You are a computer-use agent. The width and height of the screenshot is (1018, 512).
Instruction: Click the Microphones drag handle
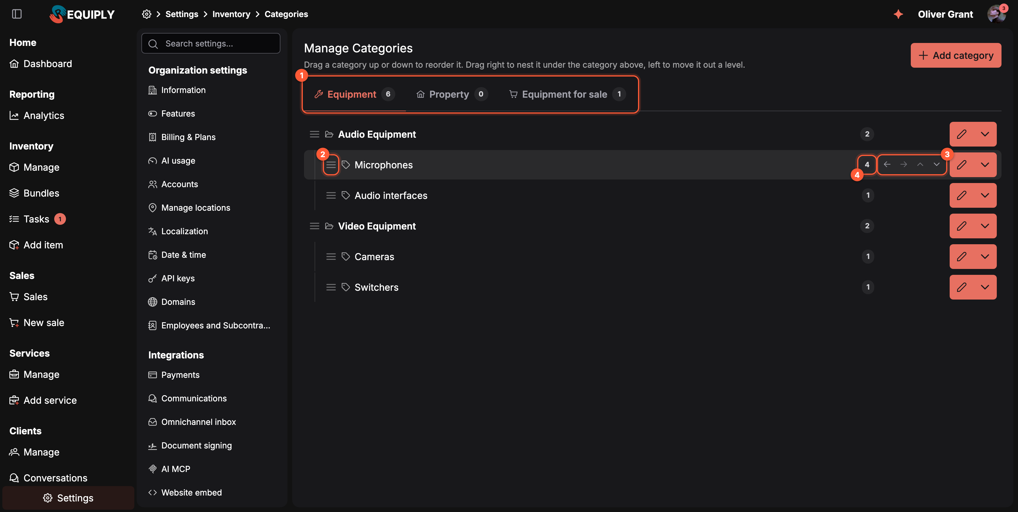pos(331,165)
